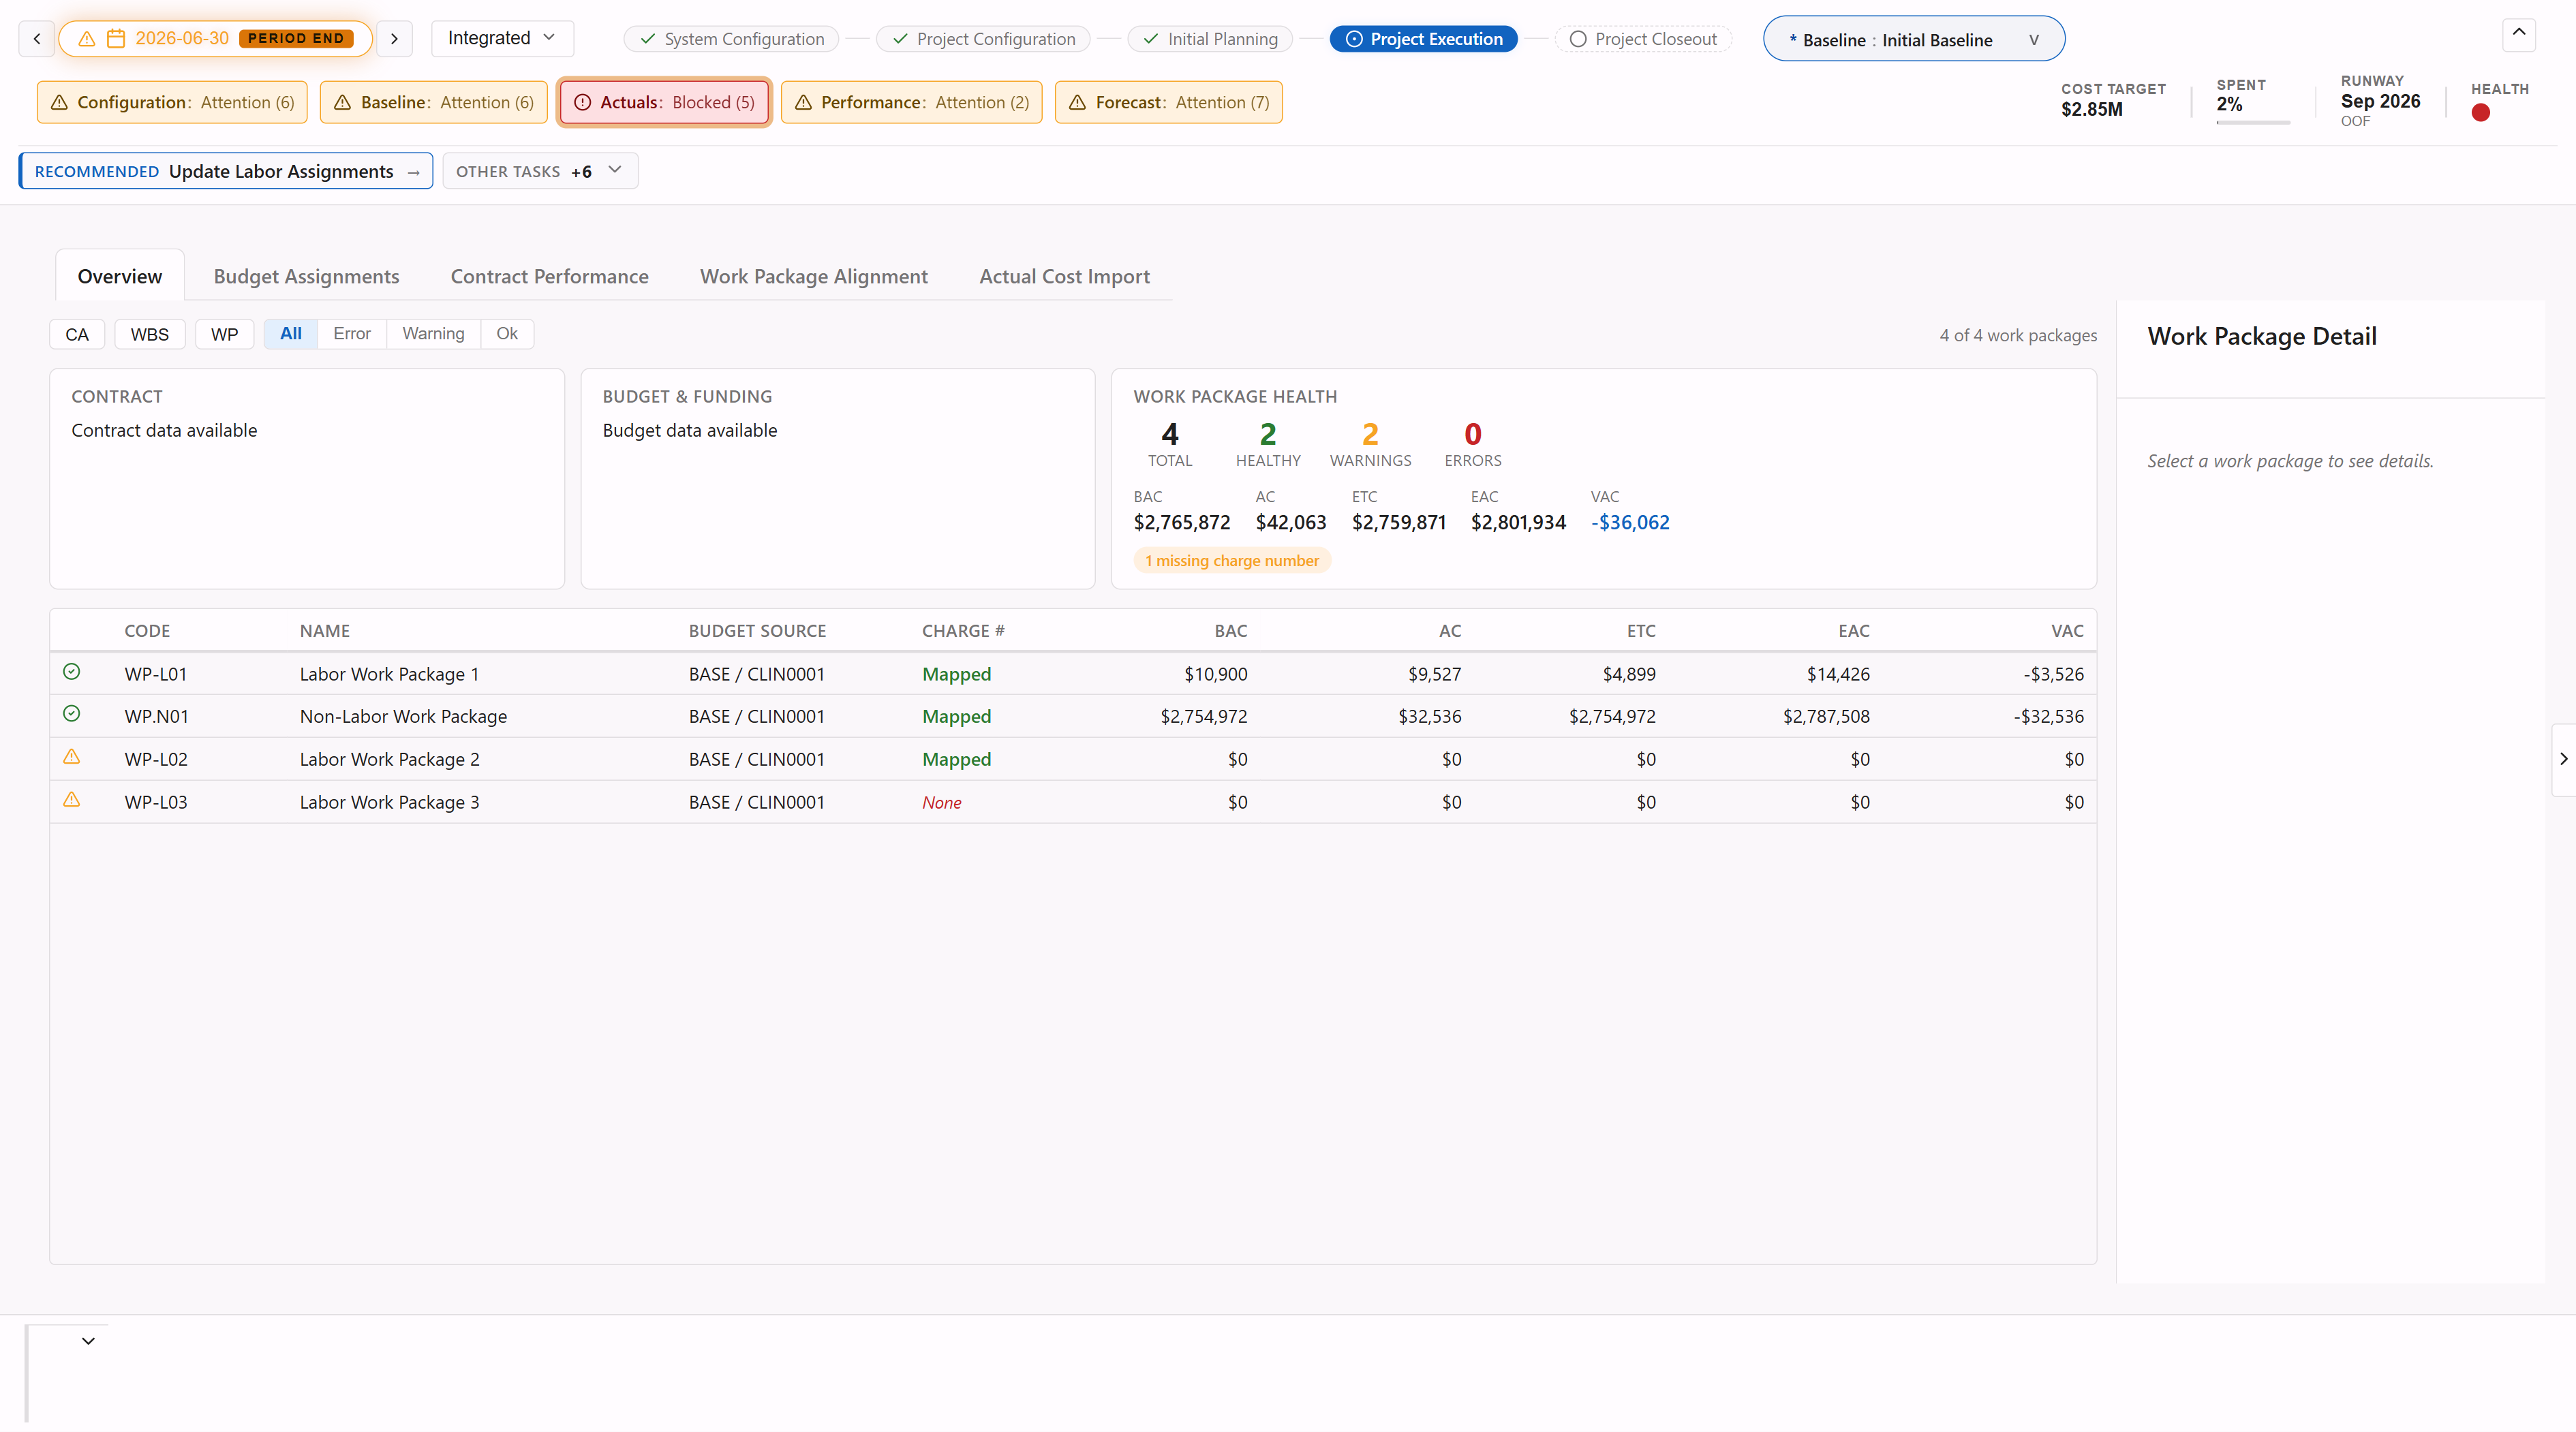The width and height of the screenshot is (2576, 1432).
Task: Switch to the Overview tab
Action: point(120,276)
